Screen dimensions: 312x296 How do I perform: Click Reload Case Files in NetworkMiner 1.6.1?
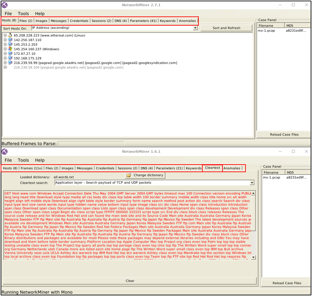pyautogui.click(x=287, y=283)
